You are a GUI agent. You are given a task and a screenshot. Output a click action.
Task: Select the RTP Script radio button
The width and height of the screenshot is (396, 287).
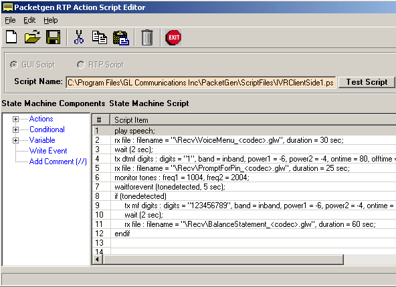[80, 65]
